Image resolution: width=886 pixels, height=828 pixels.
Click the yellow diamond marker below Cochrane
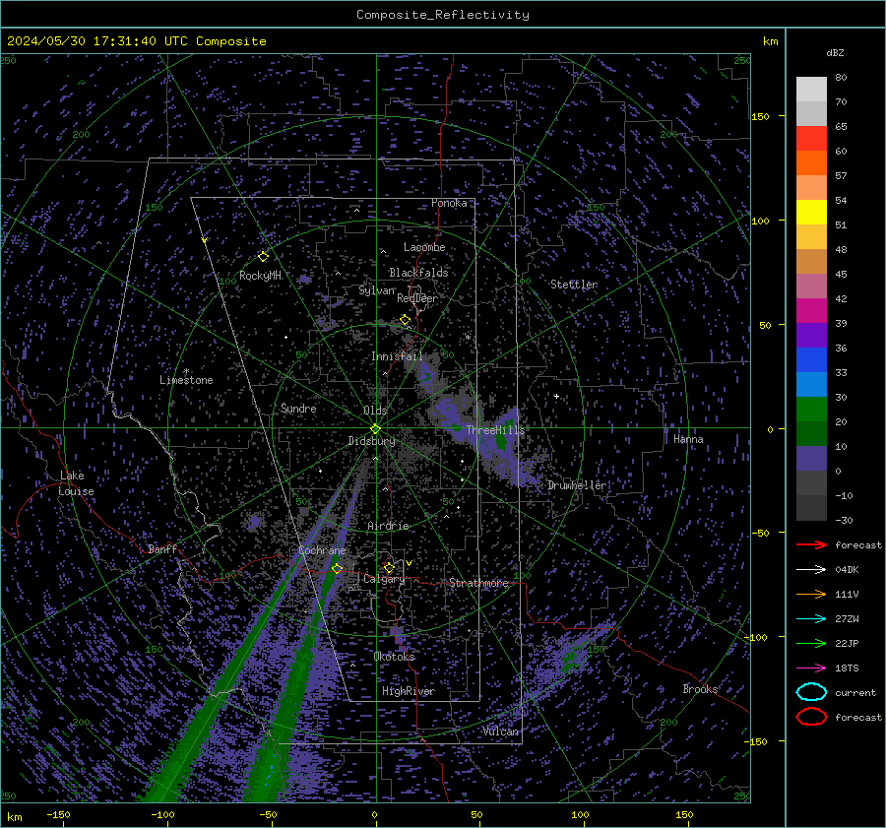pos(337,568)
